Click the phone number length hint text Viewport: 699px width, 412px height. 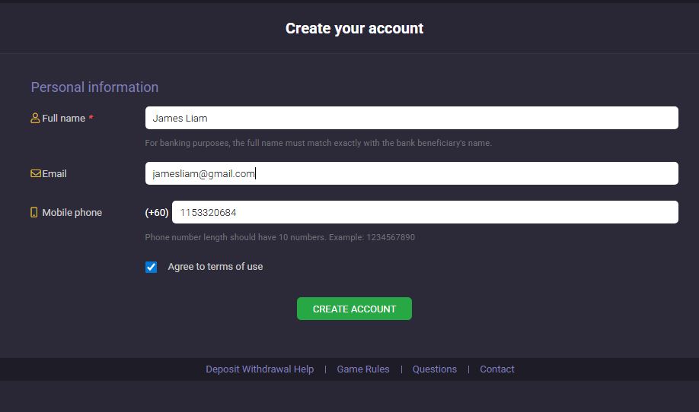point(279,237)
